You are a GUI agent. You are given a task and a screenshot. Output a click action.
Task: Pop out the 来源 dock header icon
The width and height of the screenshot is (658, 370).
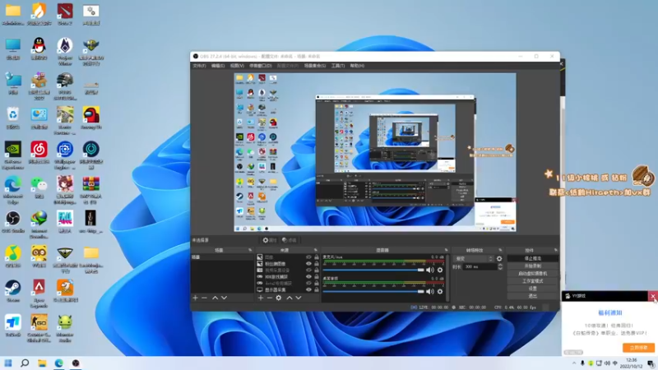(x=316, y=250)
